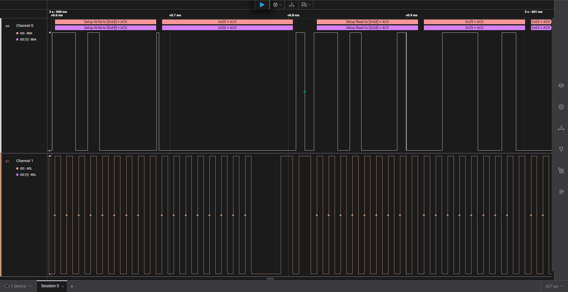Open the Notes panel from right sidebar

(561, 192)
